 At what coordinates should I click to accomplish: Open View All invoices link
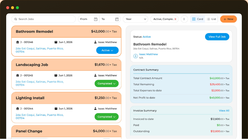pyautogui.click(x=224, y=111)
